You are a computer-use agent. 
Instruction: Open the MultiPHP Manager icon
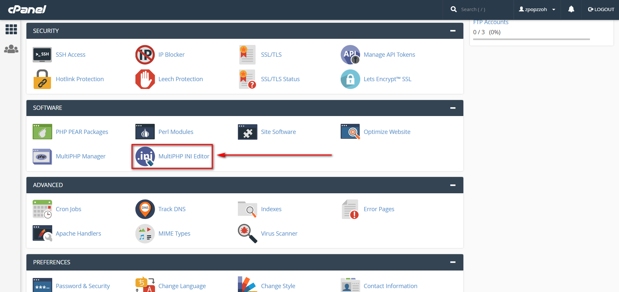click(42, 156)
